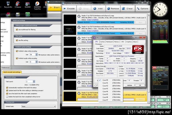Click the Validate button in CPU-Z
This screenshot has width=172, height=115.
pos(129,85)
